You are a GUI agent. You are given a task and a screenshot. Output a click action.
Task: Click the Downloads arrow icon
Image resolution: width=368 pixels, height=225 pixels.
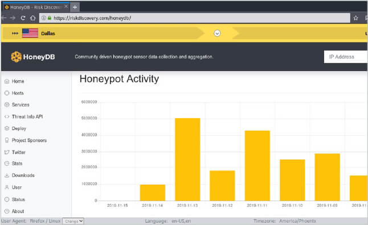pyautogui.click(x=7, y=175)
